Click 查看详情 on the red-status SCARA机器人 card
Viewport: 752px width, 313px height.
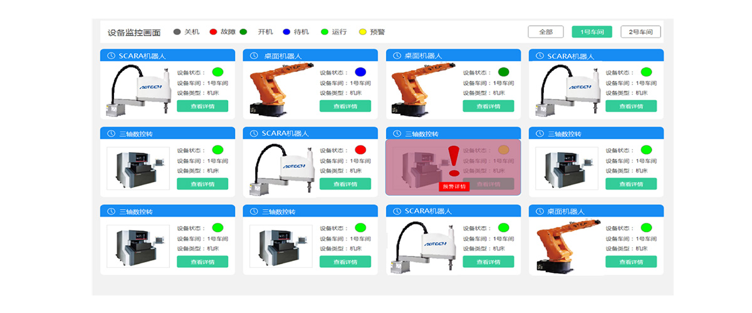pyautogui.click(x=345, y=184)
